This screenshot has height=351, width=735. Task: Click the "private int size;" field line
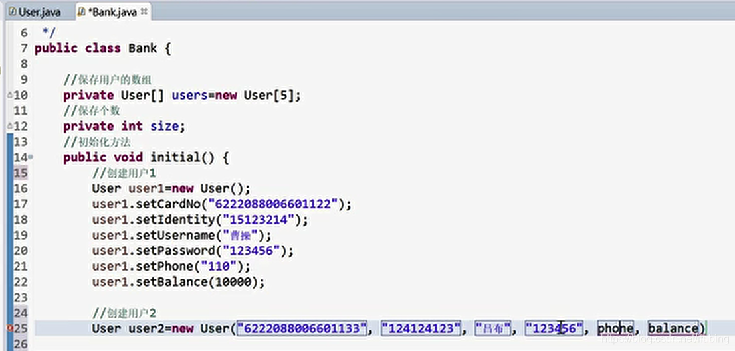124,126
